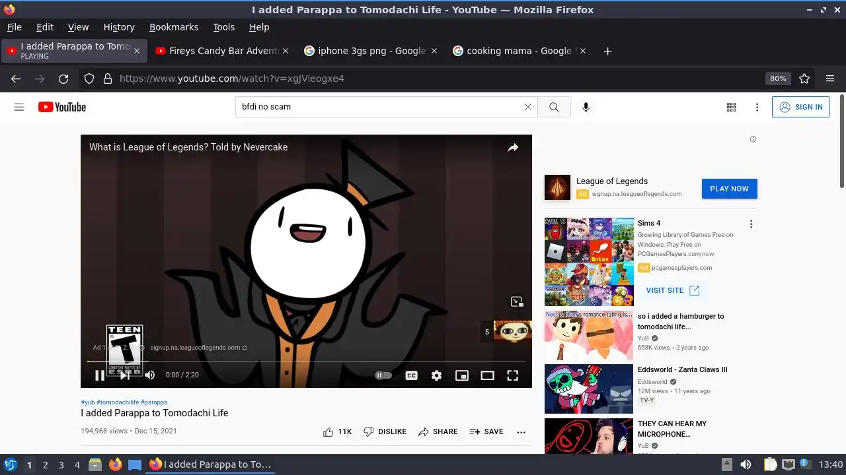Screen dimensions: 846x475
Task: Click the signup.na.leagueoflegends.com ad link in the player
Action: click(198, 348)
